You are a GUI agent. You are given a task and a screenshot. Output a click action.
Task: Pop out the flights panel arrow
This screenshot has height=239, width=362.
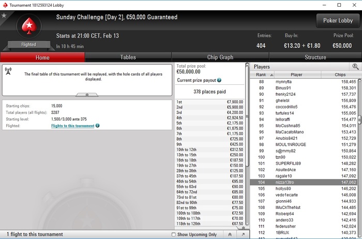(243, 234)
